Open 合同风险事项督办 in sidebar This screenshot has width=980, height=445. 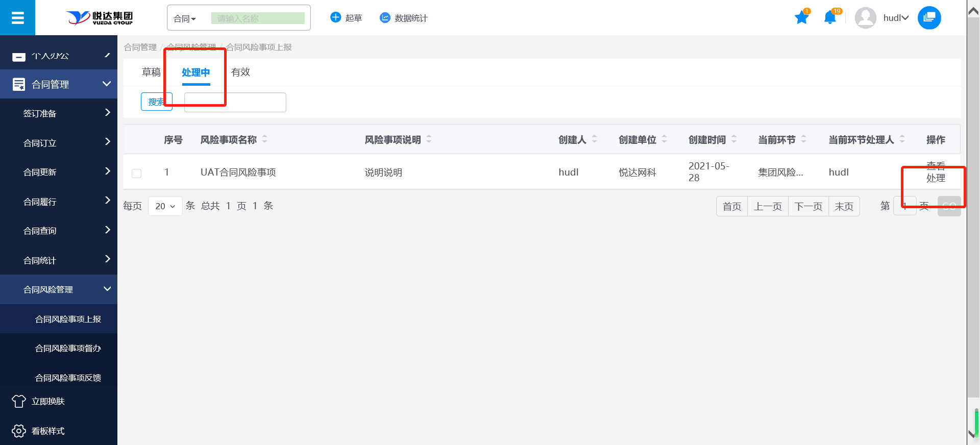click(68, 349)
